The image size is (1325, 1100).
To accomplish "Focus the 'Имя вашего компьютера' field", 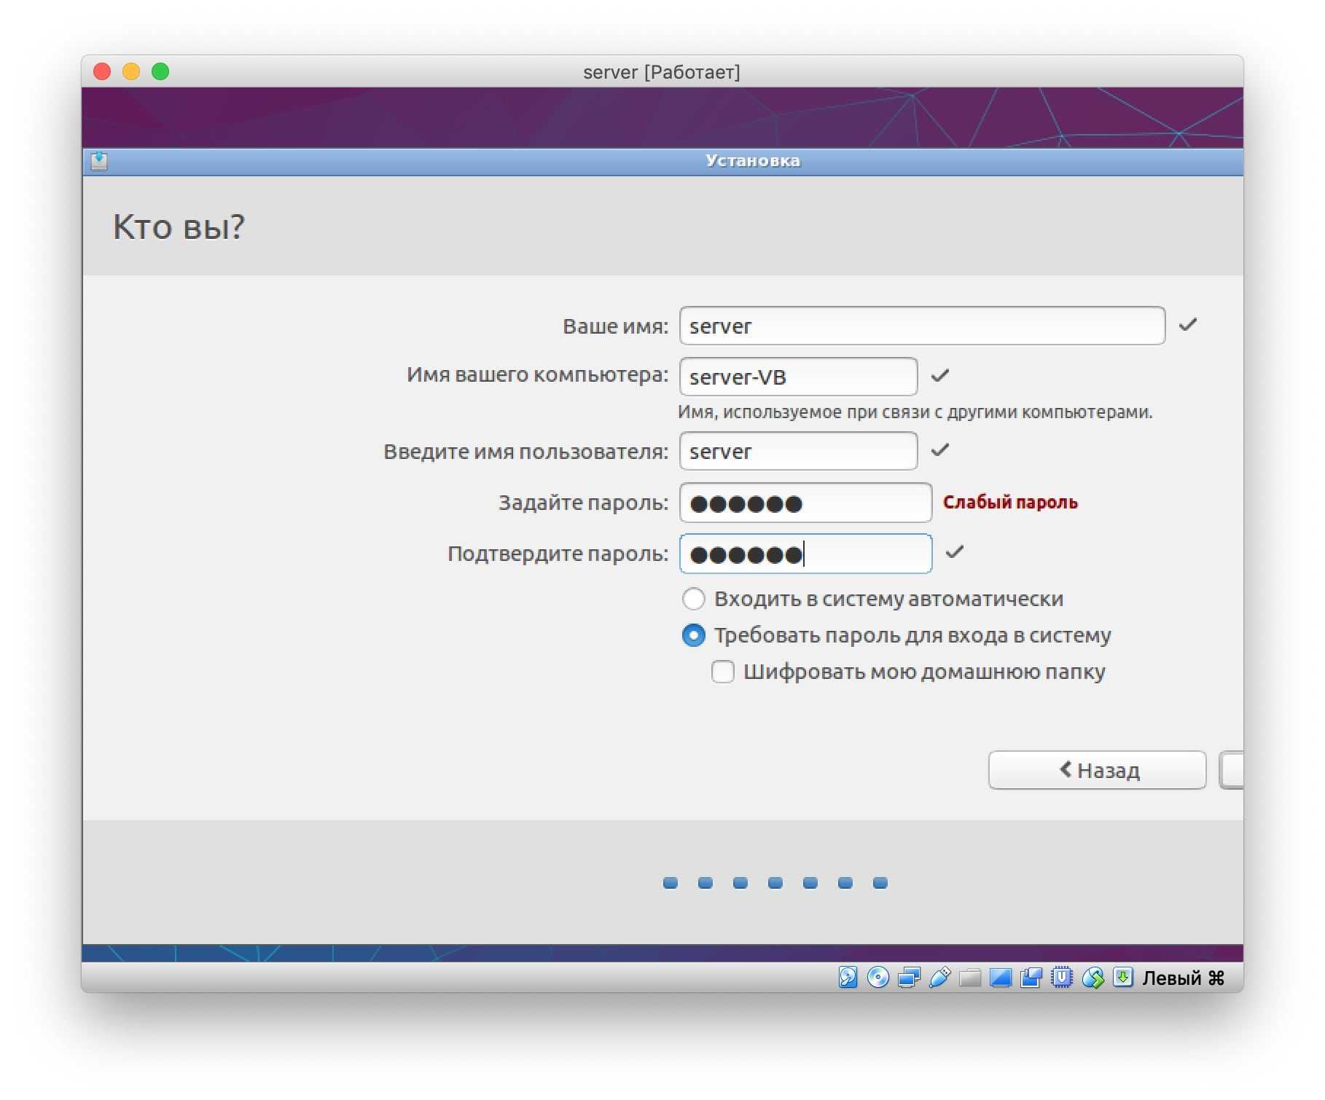I will [797, 377].
